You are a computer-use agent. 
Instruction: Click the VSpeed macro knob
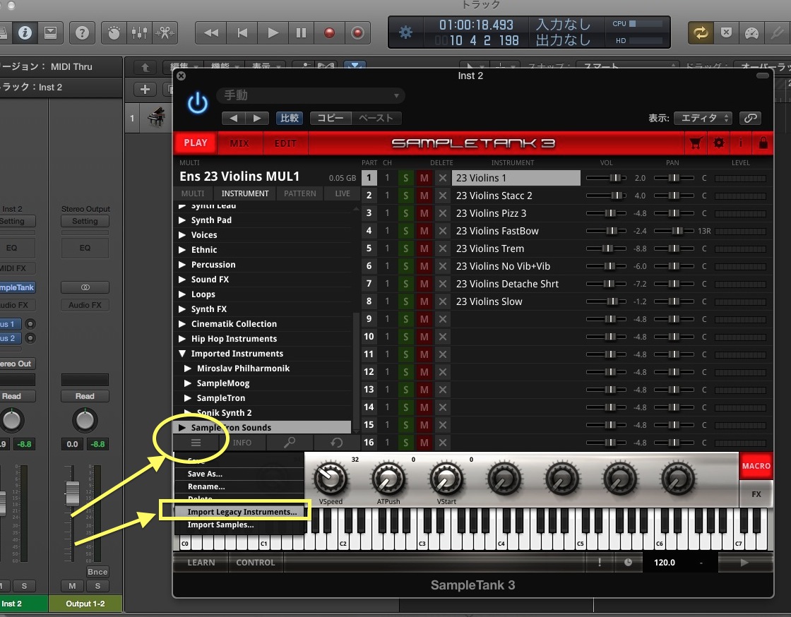pos(331,479)
